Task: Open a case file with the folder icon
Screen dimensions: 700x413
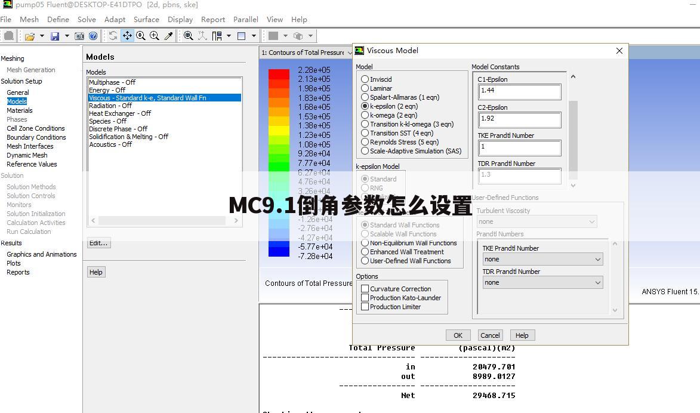Action: pyautogui.click(x=31, y=36)
